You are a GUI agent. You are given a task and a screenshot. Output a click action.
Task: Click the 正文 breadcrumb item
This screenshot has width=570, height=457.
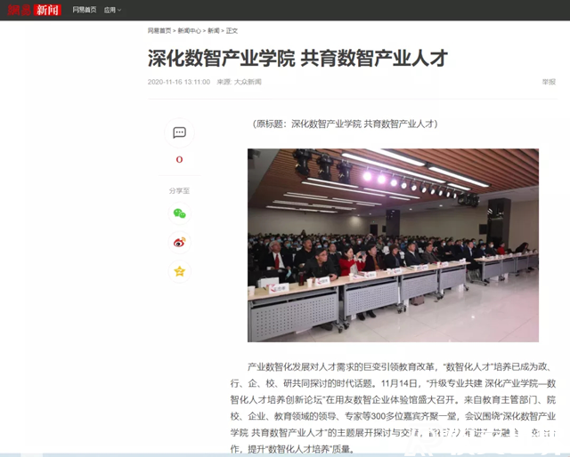pyautogui.click(x=232, y=30)
